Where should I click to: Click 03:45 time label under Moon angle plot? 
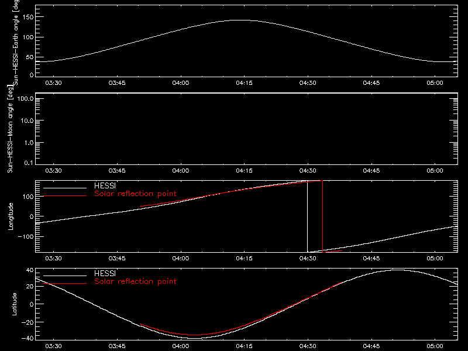click(x=117, y=170)
